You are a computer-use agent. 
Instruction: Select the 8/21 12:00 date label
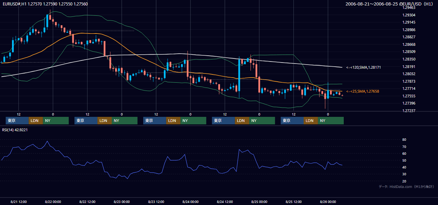(19, 202)
